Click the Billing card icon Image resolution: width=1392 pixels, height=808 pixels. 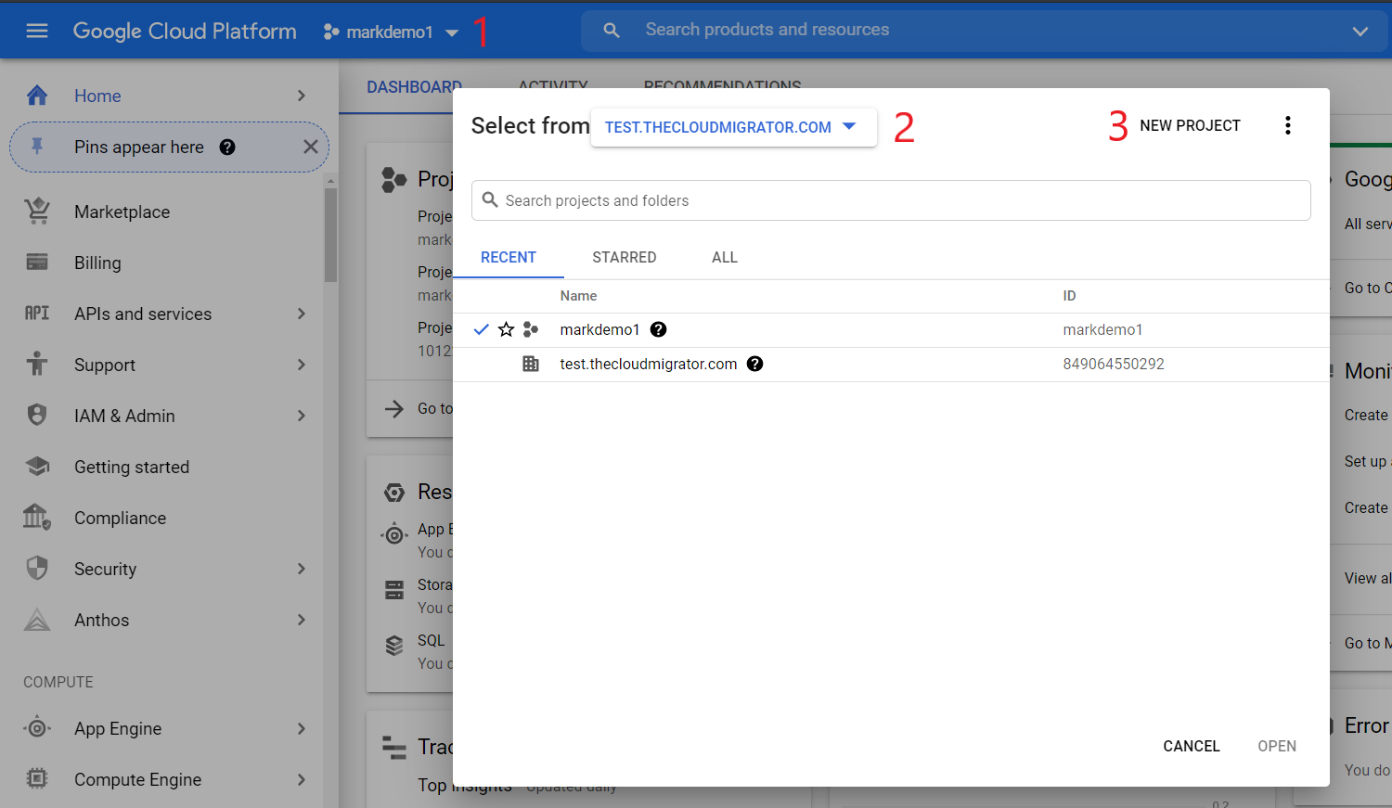point(37,263)
